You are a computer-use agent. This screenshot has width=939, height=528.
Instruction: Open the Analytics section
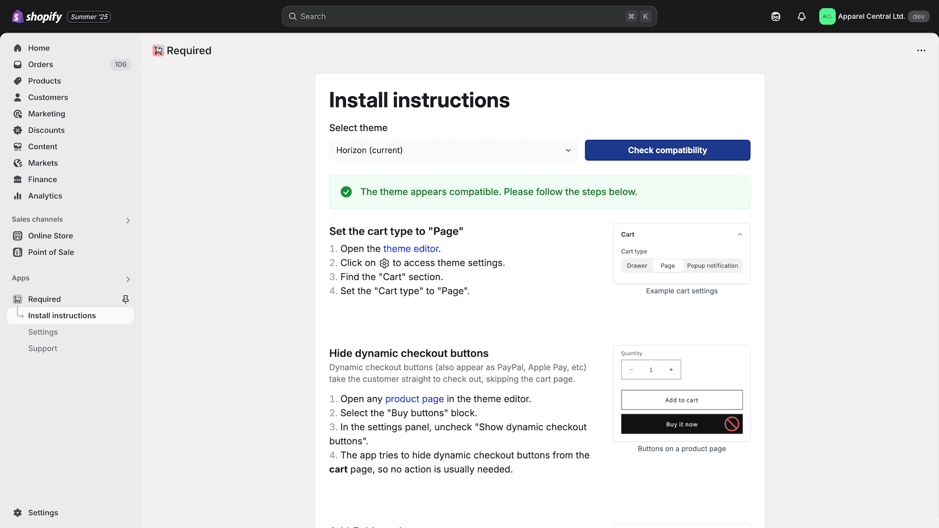(x=45, y=196)
